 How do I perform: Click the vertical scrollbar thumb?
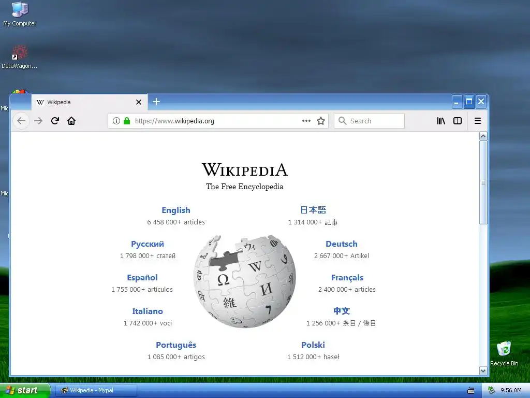pyautogui.click(x=483, y=182)
